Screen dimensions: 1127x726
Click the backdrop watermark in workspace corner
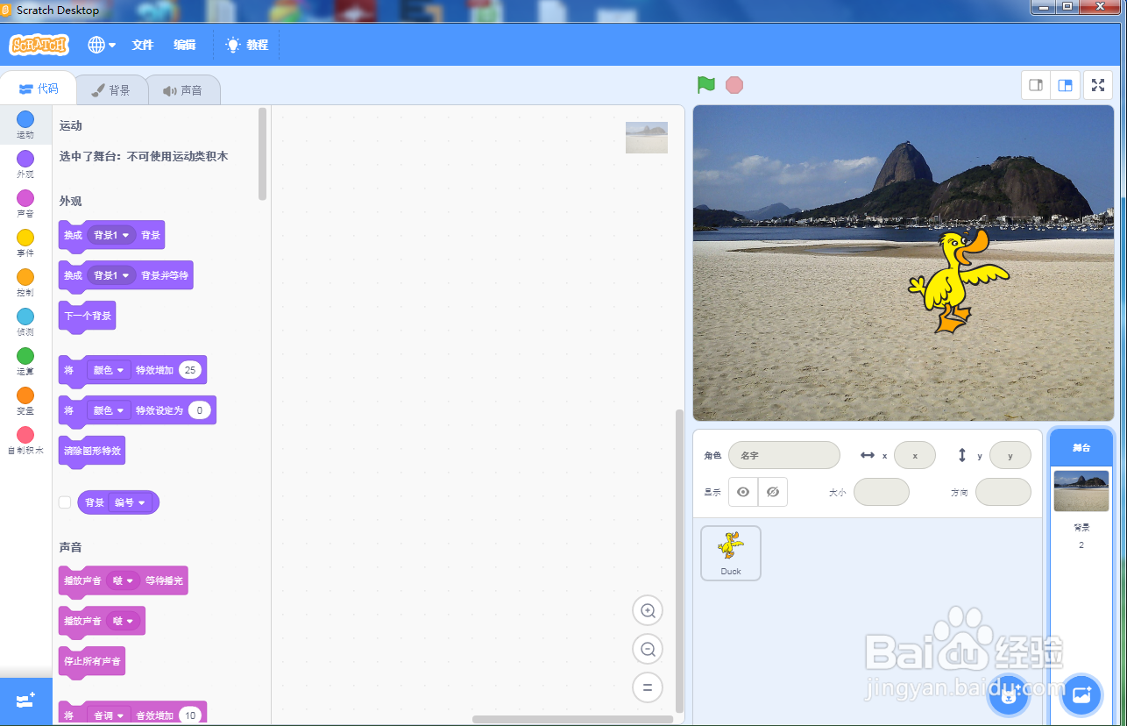tap(647, 138)
